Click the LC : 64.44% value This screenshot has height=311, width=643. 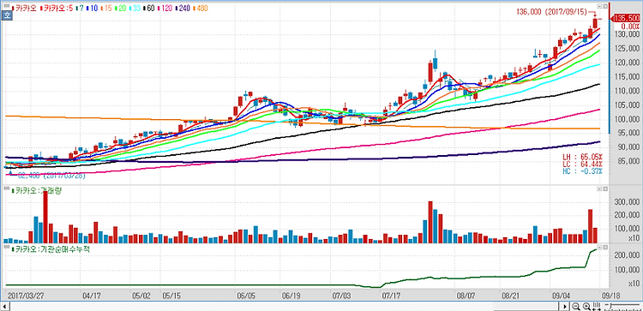click(x=582, y=164)
